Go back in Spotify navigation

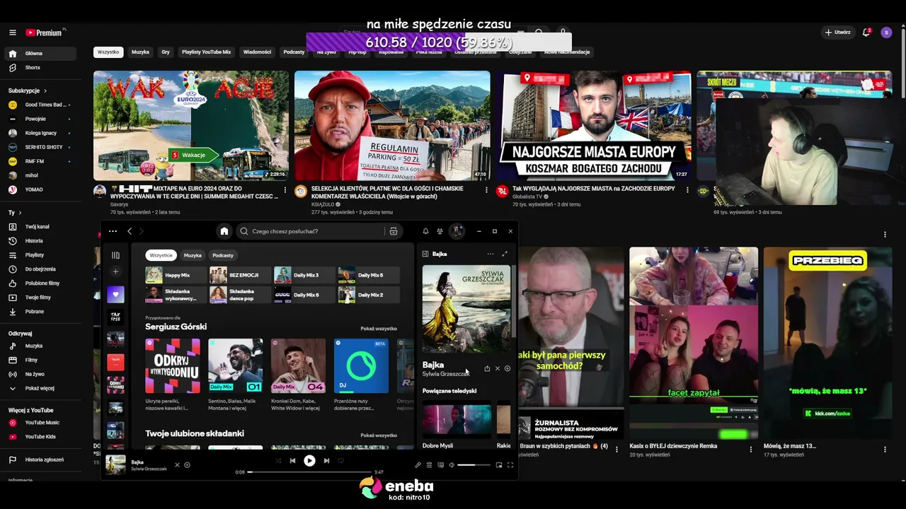(x=130, y=231)
